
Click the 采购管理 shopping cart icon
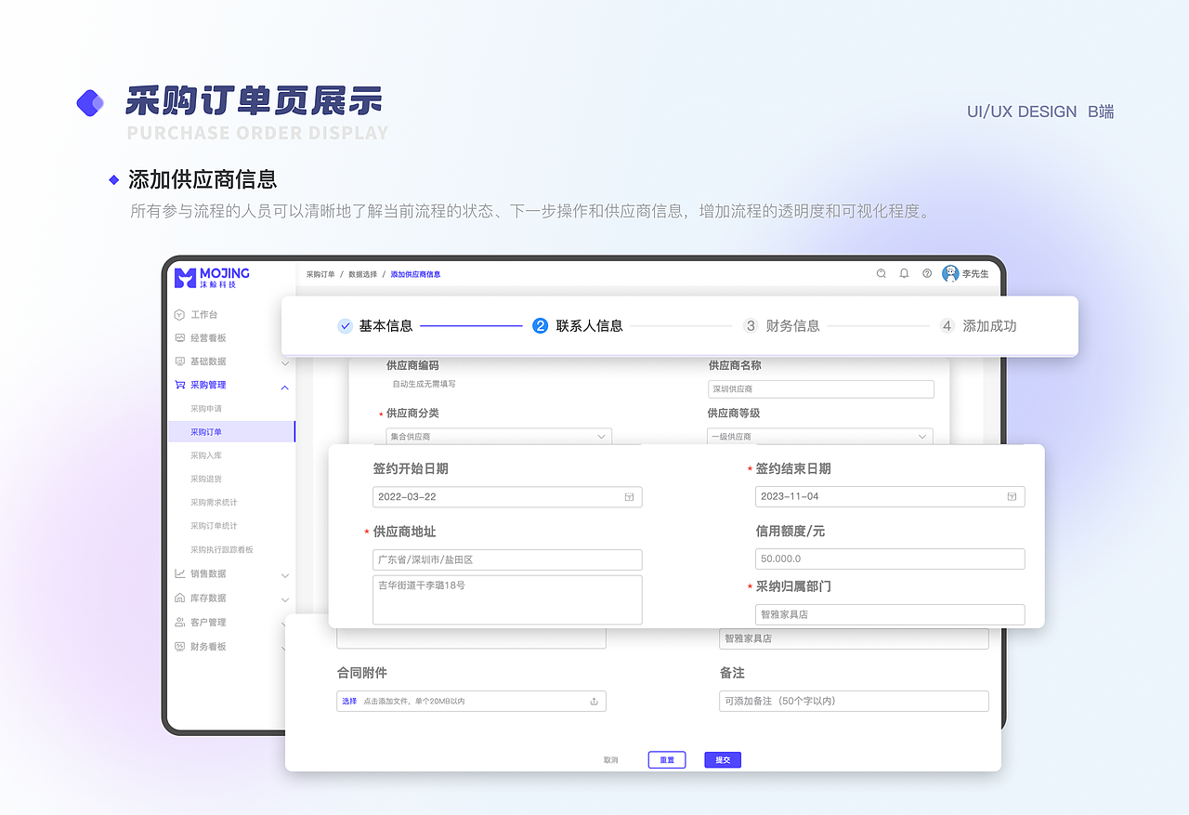pyautogui.click(x=179, y=385)
